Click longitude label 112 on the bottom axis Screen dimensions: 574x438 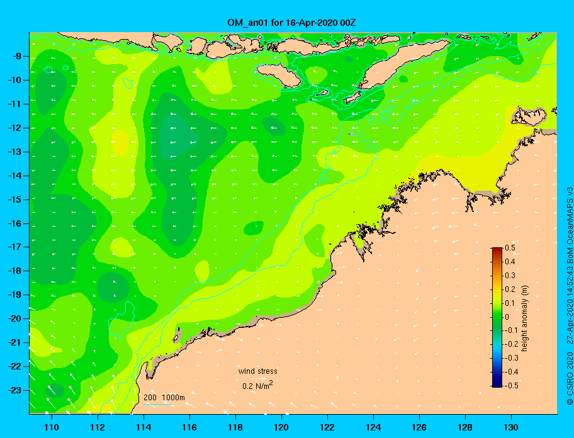98,427
